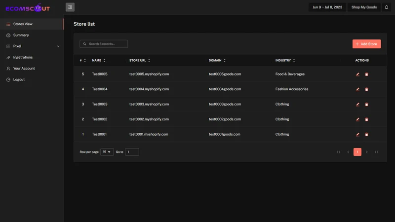Click the Add Store button

(x=366, y=44)
